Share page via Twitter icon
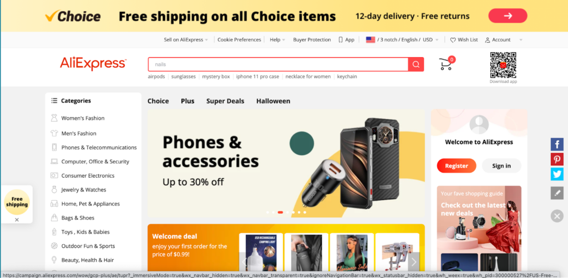Viewport: 568px width, 278px height. click(557, 174)
